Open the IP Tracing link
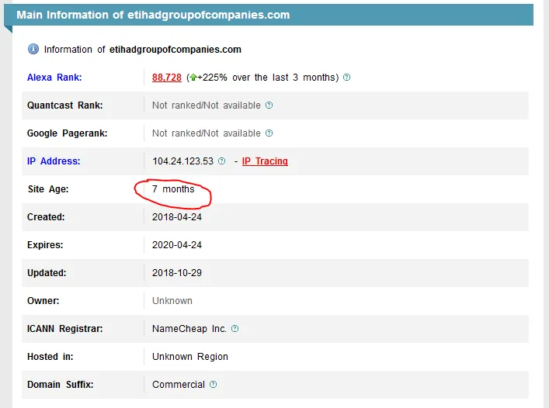The image size is (549, 408). point(265,161)
